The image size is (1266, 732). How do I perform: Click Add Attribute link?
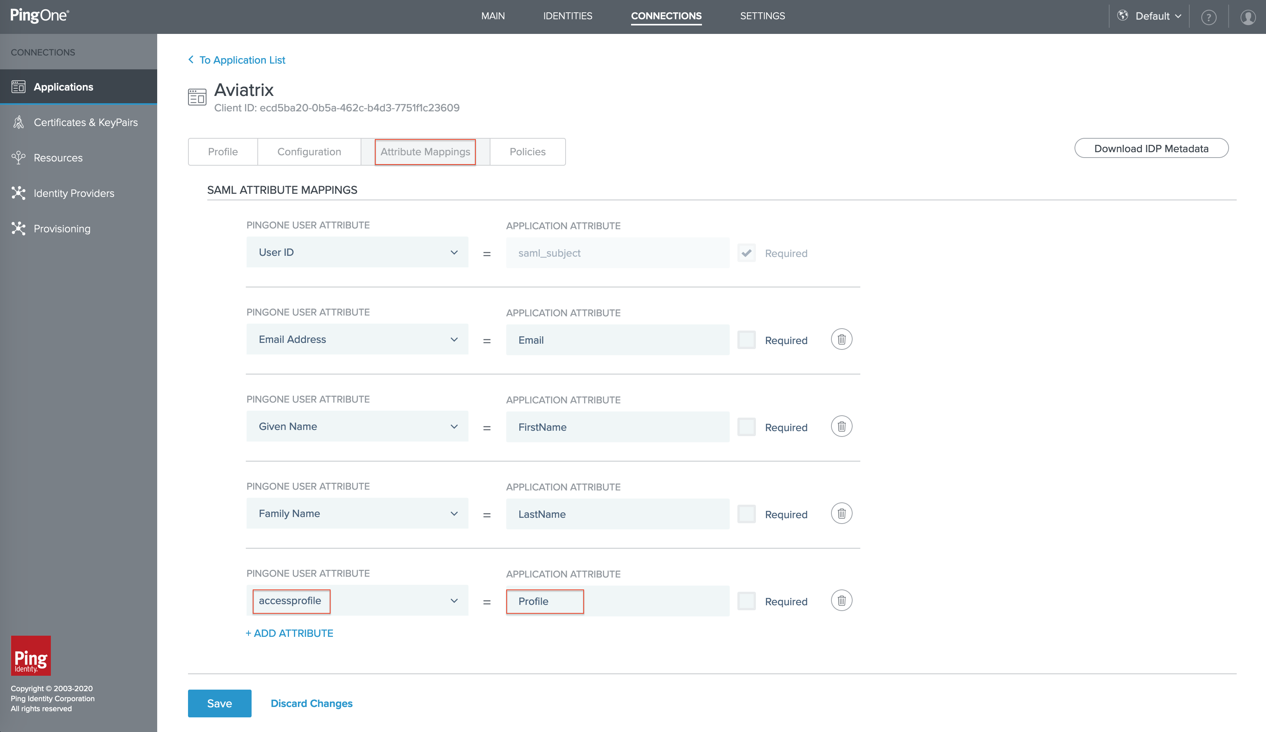(x=289, y=633)
